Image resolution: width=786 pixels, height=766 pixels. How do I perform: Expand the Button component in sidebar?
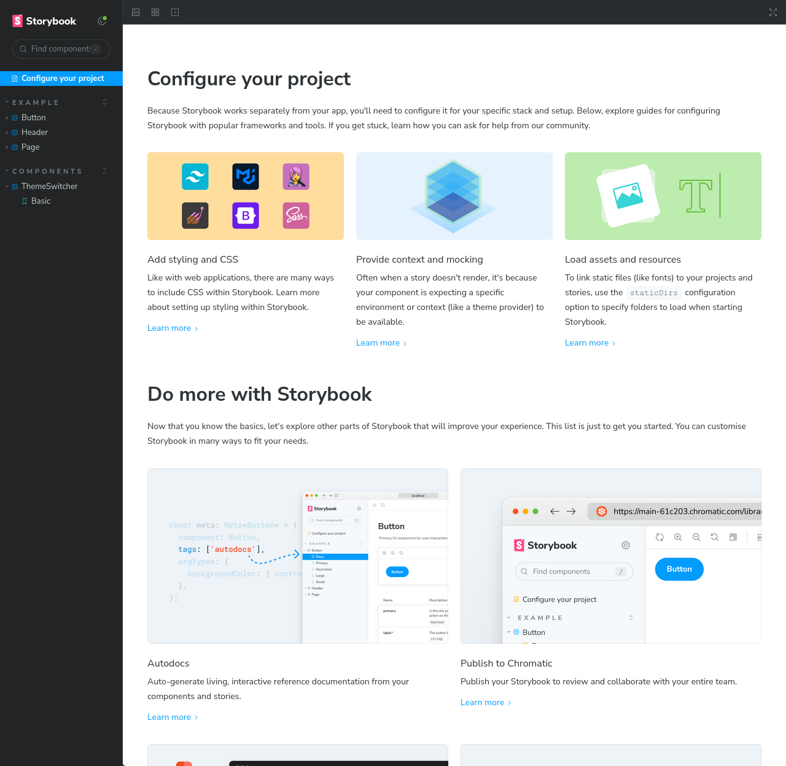[33, 117]
